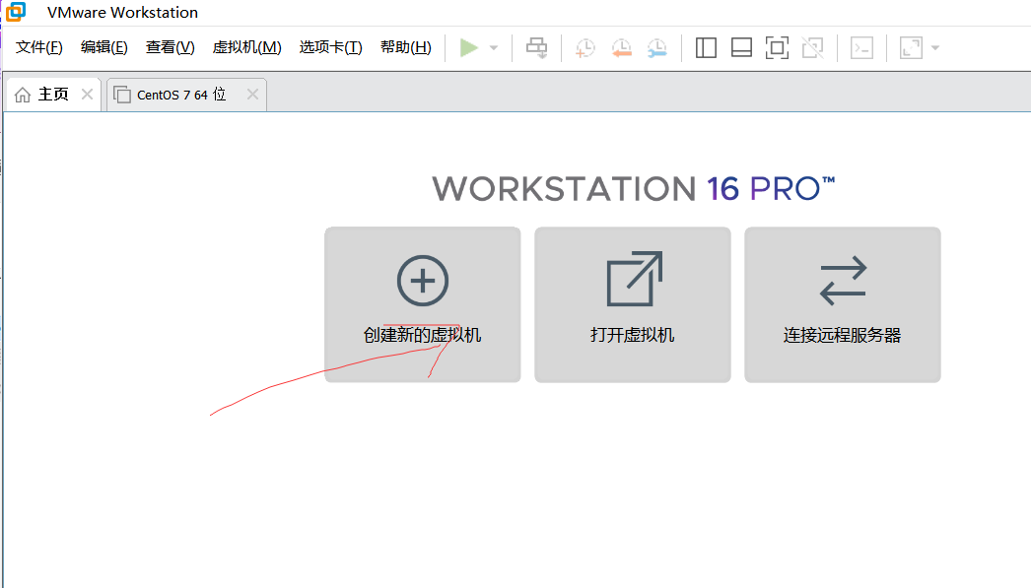The height and width of the screenshot is (588, 1031).
Task: Click the stretch guest display icon
Action: 911,48
